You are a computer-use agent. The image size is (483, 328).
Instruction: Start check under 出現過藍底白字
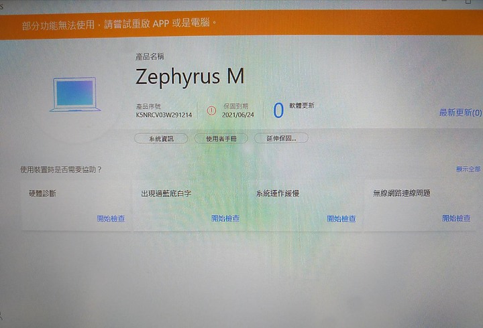click(225, 218)
